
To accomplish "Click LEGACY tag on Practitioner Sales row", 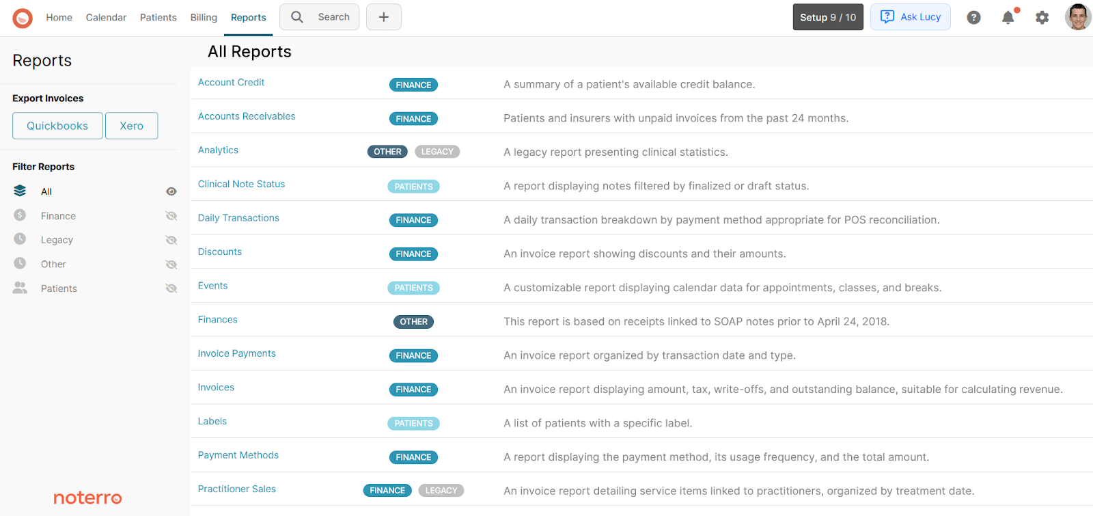I will click(x=441, y=491).
